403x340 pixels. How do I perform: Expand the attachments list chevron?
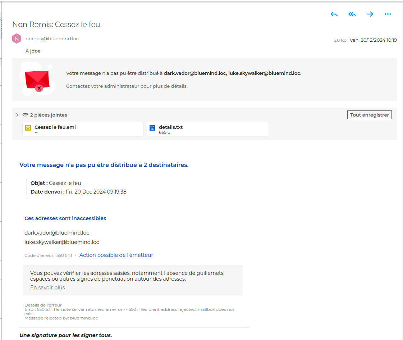[x=17, y=115]
